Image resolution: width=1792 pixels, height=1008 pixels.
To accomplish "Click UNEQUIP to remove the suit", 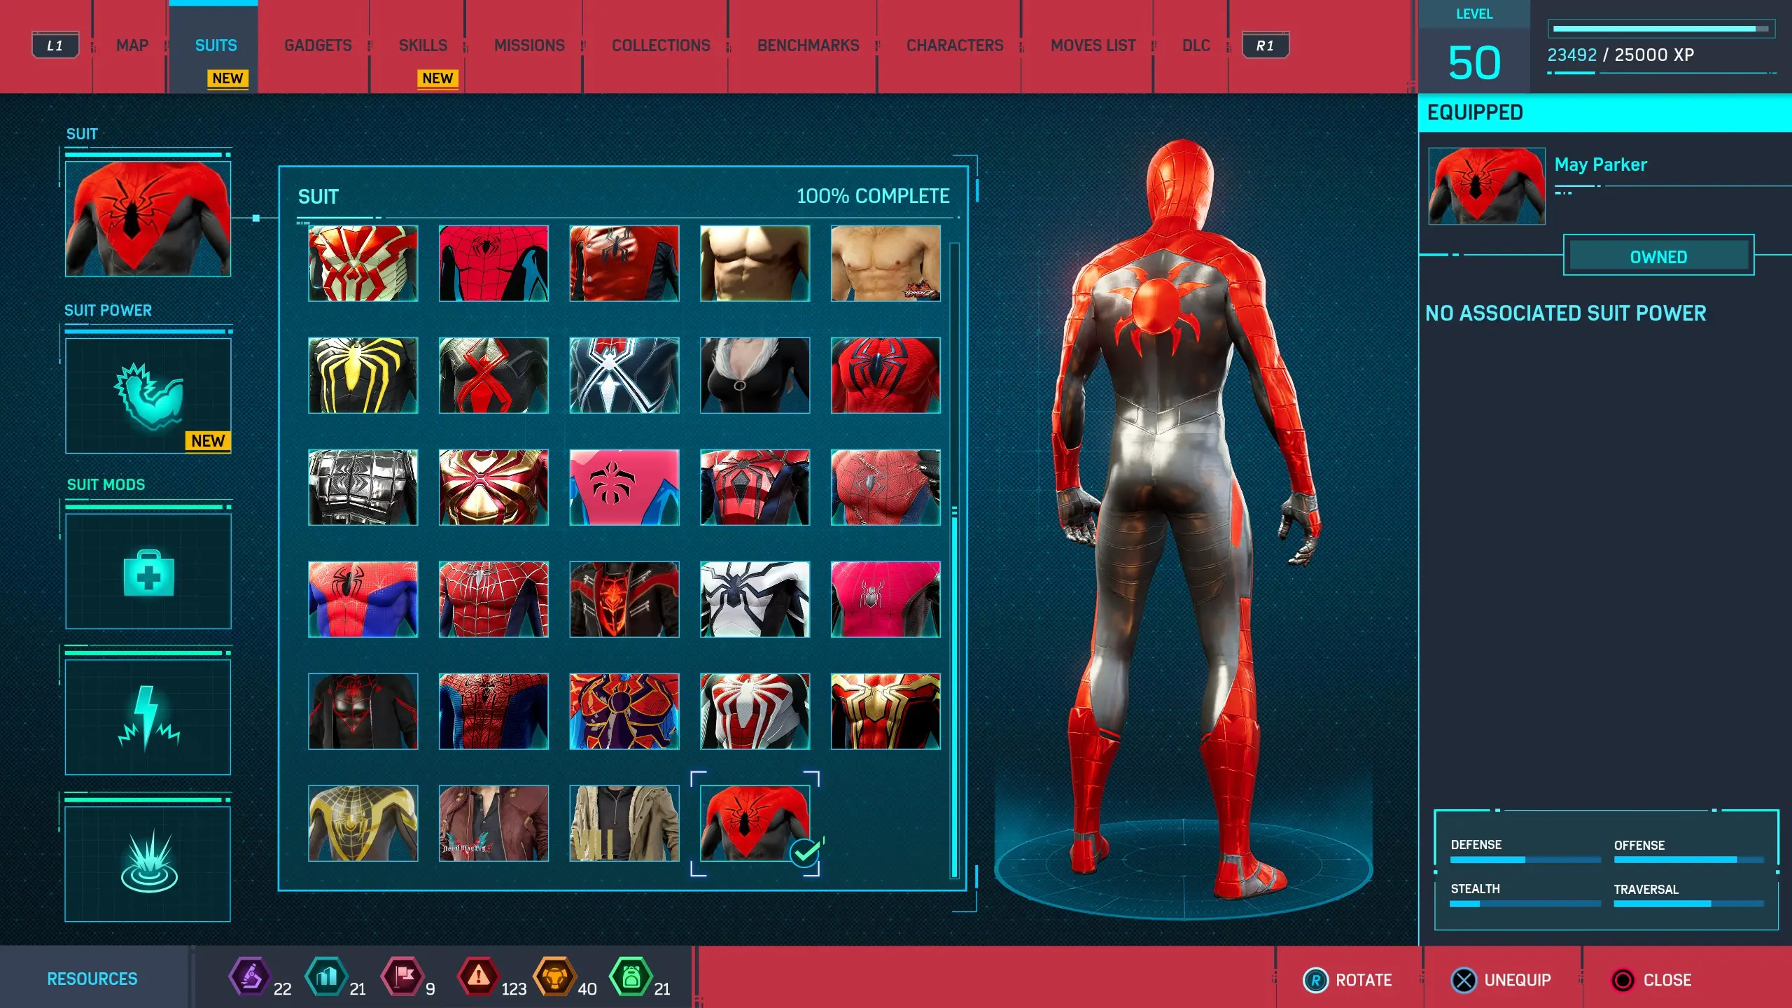I will (x=1501, y=980).
